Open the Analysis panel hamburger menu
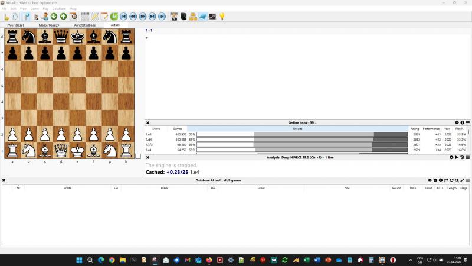This screenshot has height=266, width=472. coord(468,157)
